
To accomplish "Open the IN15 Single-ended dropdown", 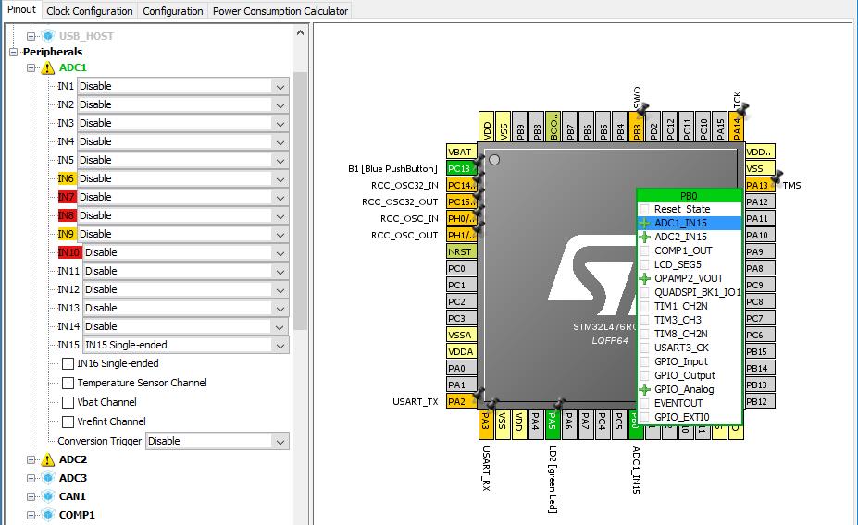I will pyautogui.click(x=186, y=345).
